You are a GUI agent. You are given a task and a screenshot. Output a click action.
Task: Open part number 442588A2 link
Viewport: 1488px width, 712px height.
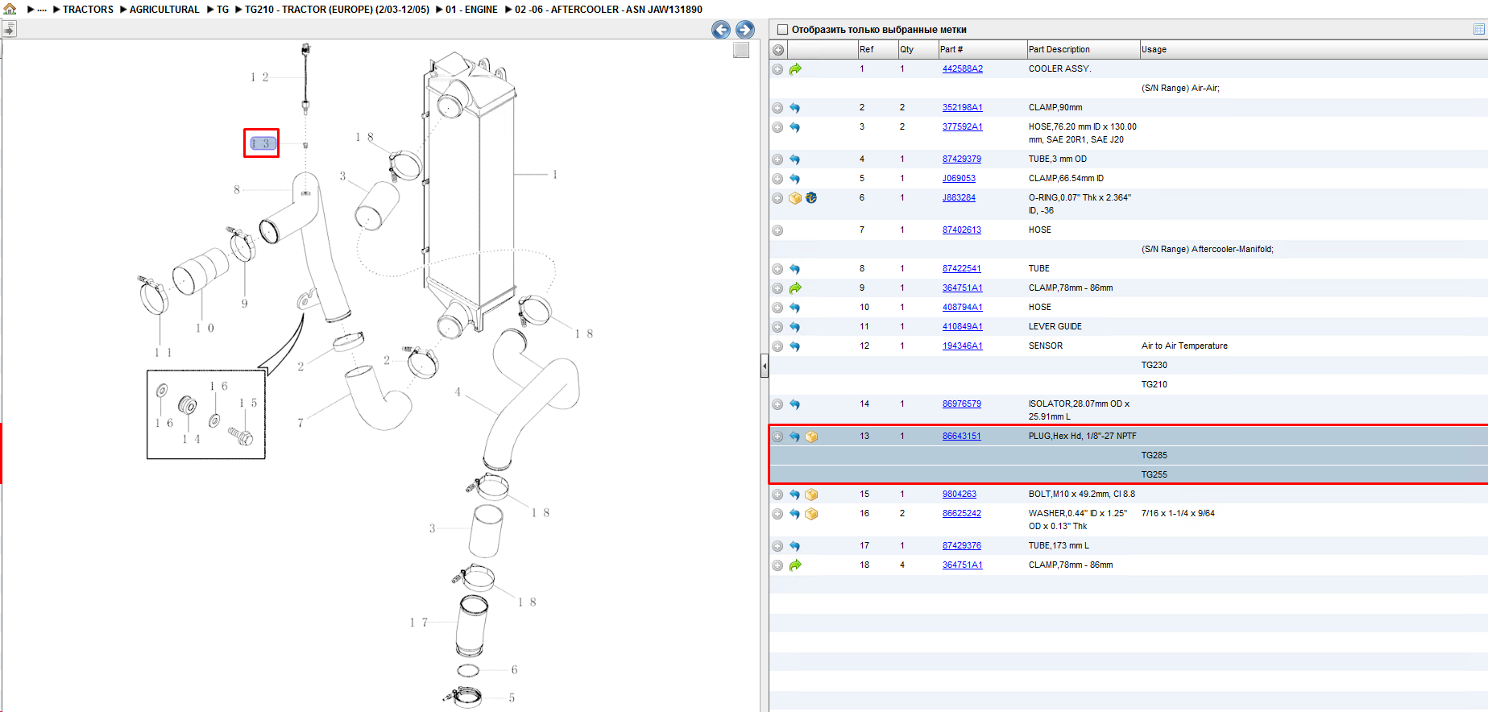963,69
